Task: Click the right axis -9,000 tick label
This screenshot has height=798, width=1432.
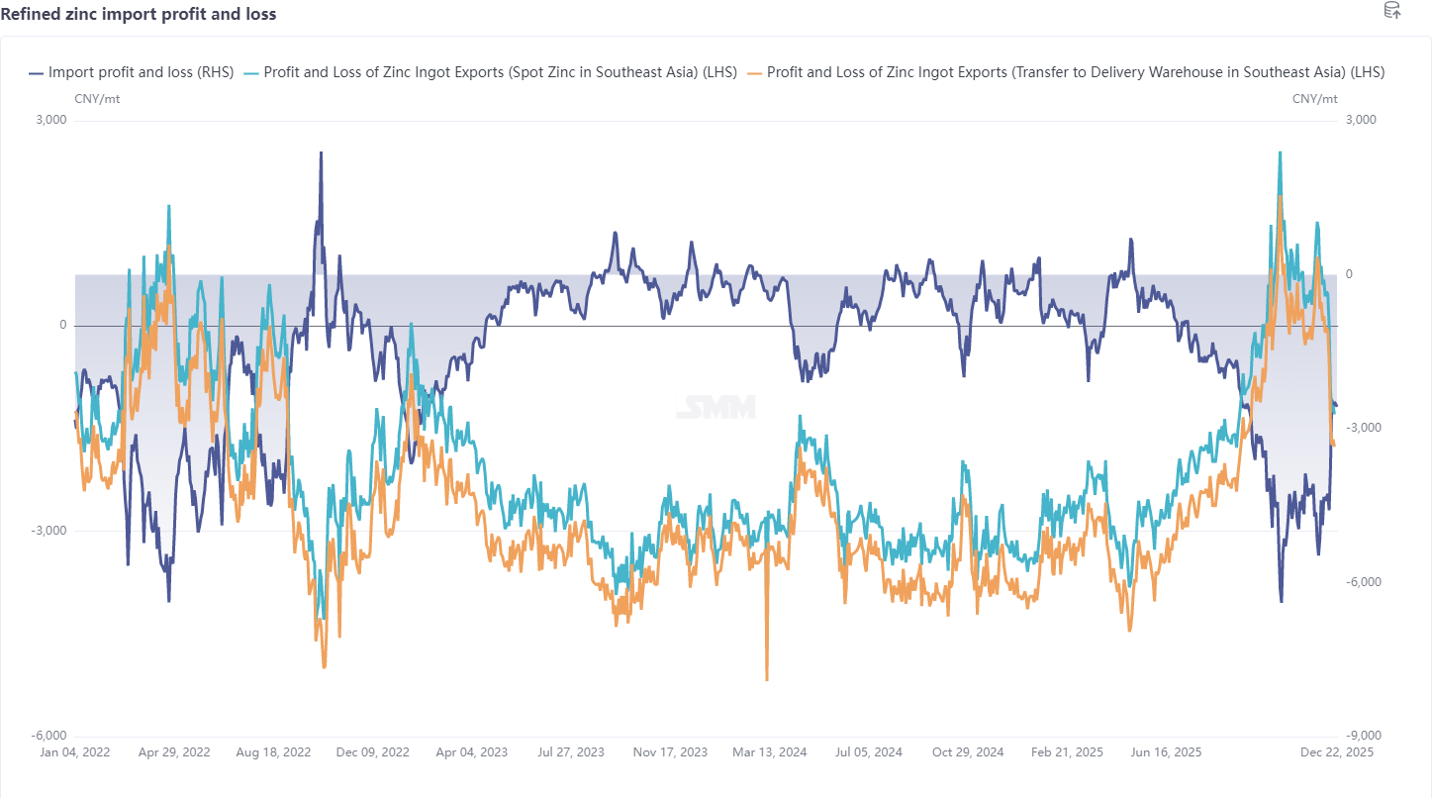Action: [x=1361, y=736]
